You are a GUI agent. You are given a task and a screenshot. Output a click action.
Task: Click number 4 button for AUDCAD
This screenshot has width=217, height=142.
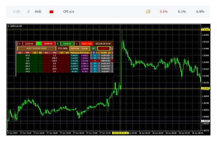coord(95,64)
